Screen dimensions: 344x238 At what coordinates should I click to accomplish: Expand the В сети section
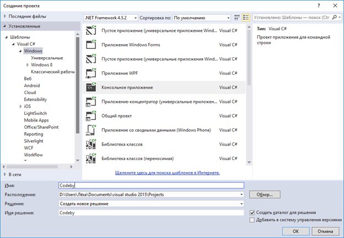[5, 174]
